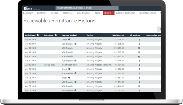Open the 2 invoices link for $1,073.00 row
183x105 pixels.
click(139, 90)
